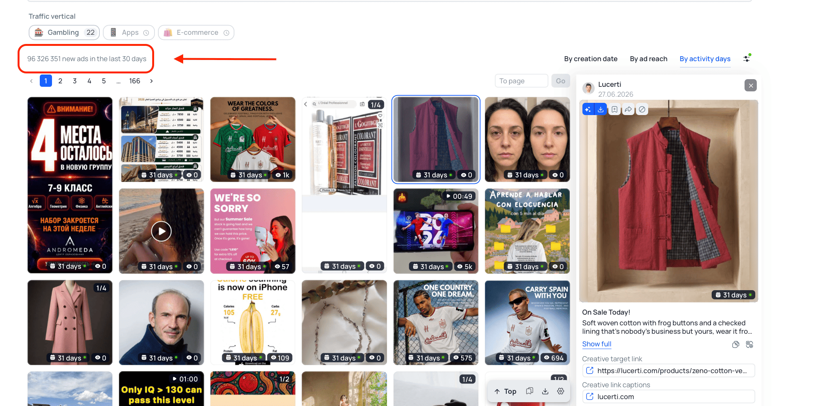Open the We're So Sorry sale ad
Viewport: 813px width, 406px height.
(253, 231)
